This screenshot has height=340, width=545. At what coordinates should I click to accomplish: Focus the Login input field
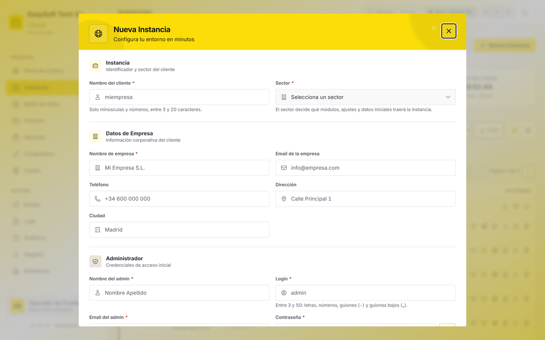click(365, 293)
